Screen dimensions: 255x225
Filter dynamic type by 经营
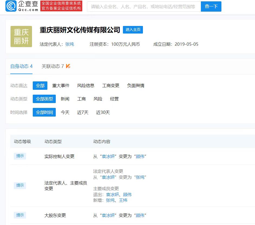tap(114, 99)
